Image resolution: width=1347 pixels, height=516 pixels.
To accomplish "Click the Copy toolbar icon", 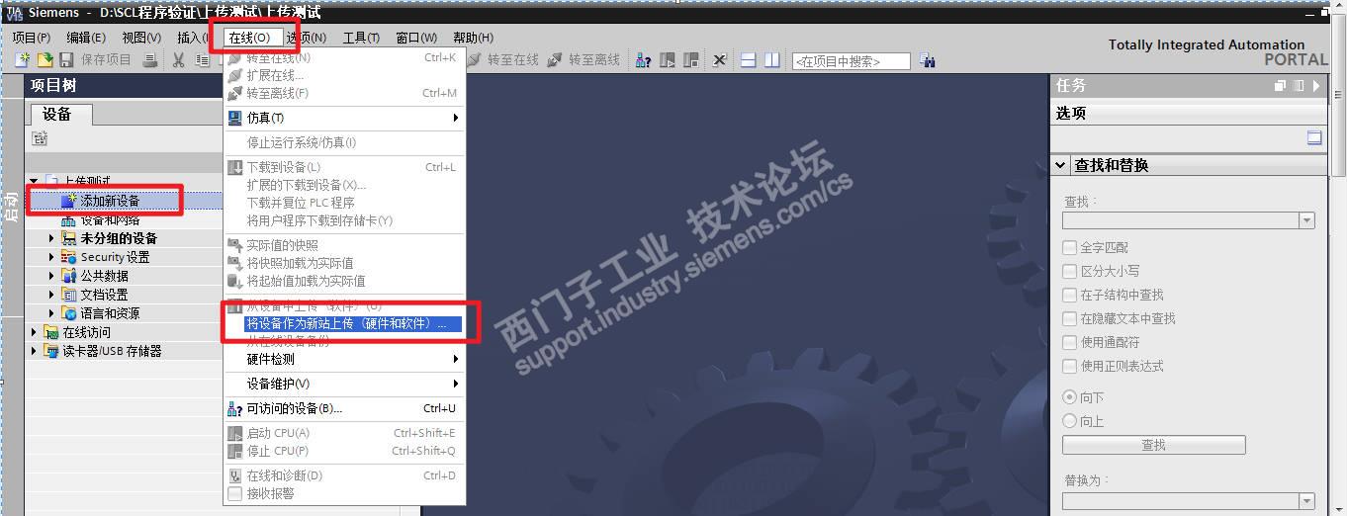I will click(202, 60).
